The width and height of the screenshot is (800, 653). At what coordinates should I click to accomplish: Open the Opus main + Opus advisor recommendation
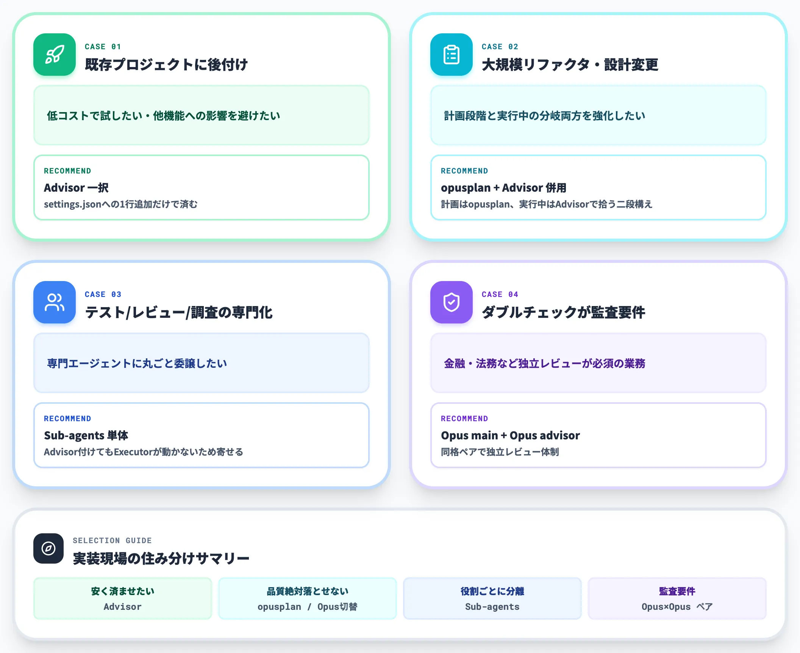tap(598, 435)
